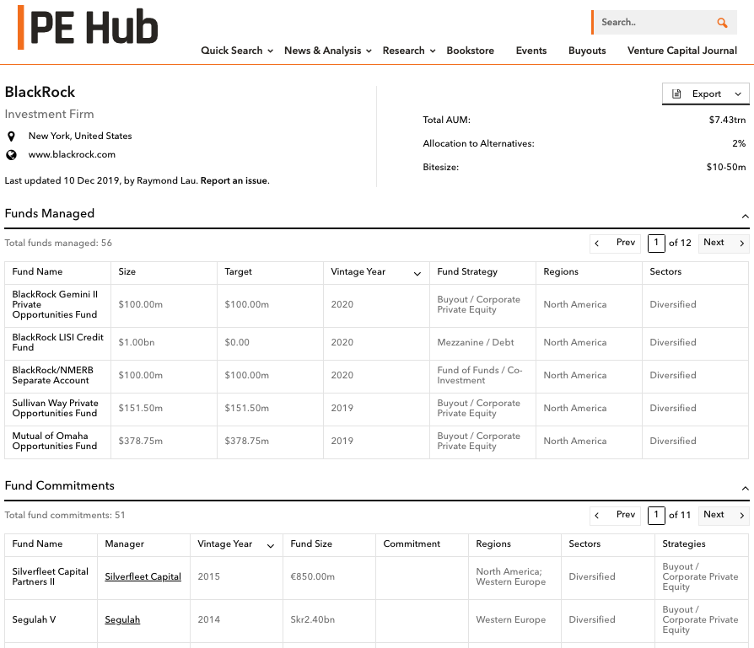Click the $1.00bn size cell
Viewport: 754px width, 648px height.
pyautogui.click(x=137, y=342)
